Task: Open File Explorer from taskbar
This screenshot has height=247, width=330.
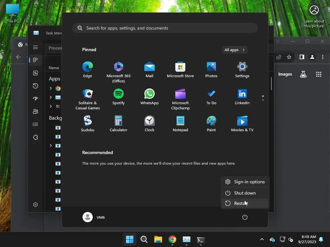Action: (158, 239)
